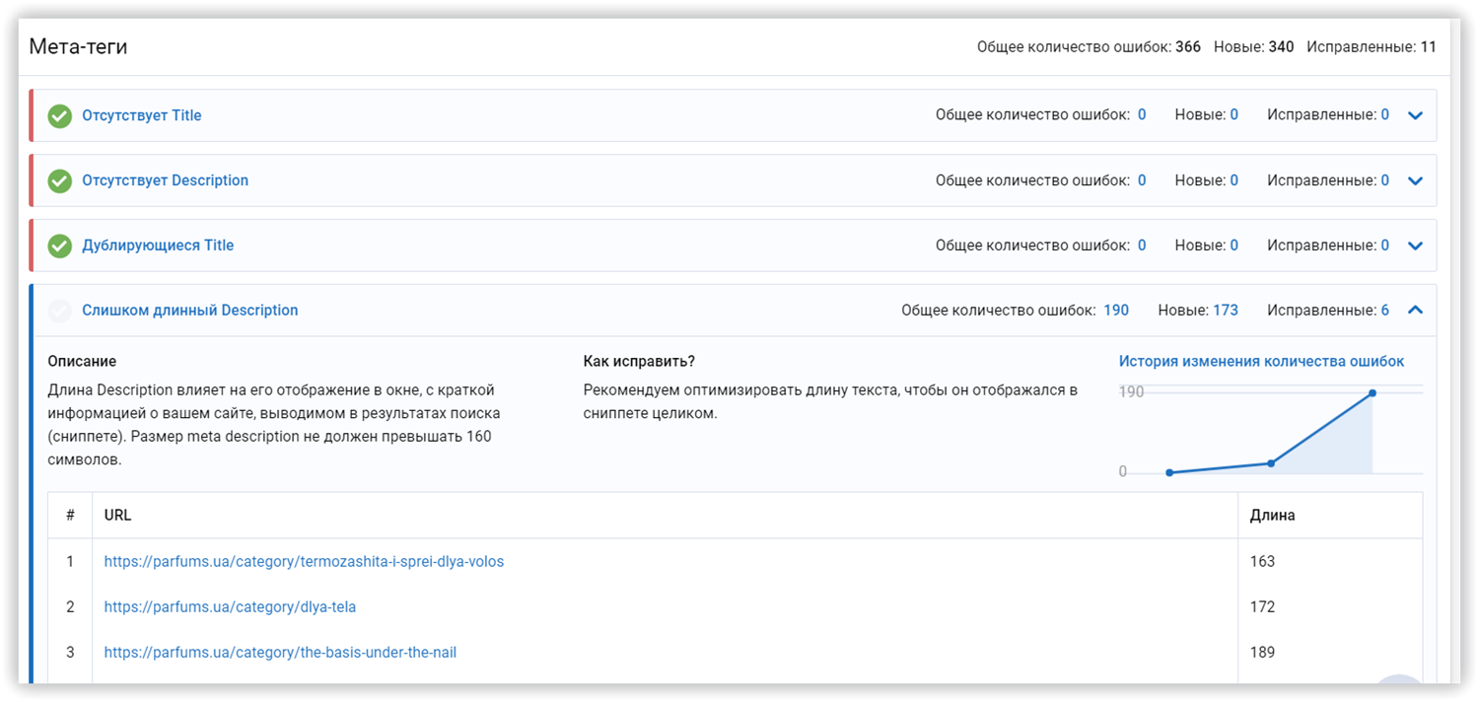Click faded checkmark icon beside Слишком длинный Description
The height and width of the screenshot is (702, 1479).
pyautogui.click(x=60, y=312)
